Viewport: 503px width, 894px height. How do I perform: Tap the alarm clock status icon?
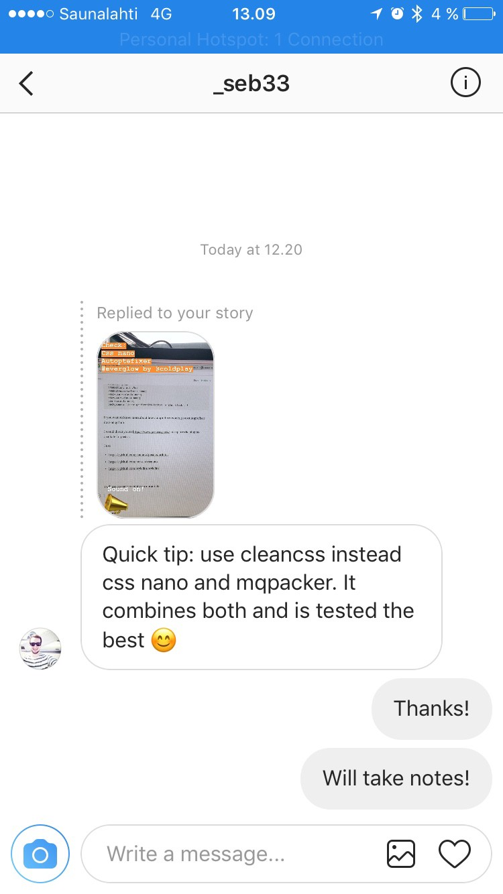tap(397, 13)
